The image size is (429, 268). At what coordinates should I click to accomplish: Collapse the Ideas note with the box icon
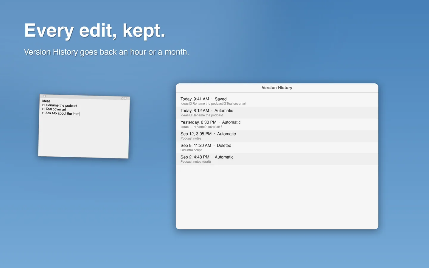(125, 98)
